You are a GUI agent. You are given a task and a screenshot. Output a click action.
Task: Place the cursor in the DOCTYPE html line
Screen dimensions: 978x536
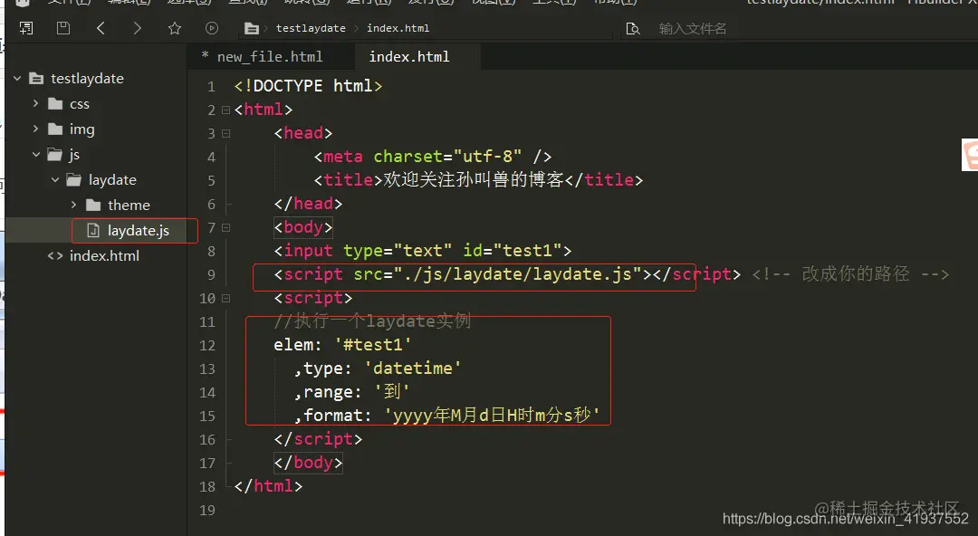coord(308,85)
